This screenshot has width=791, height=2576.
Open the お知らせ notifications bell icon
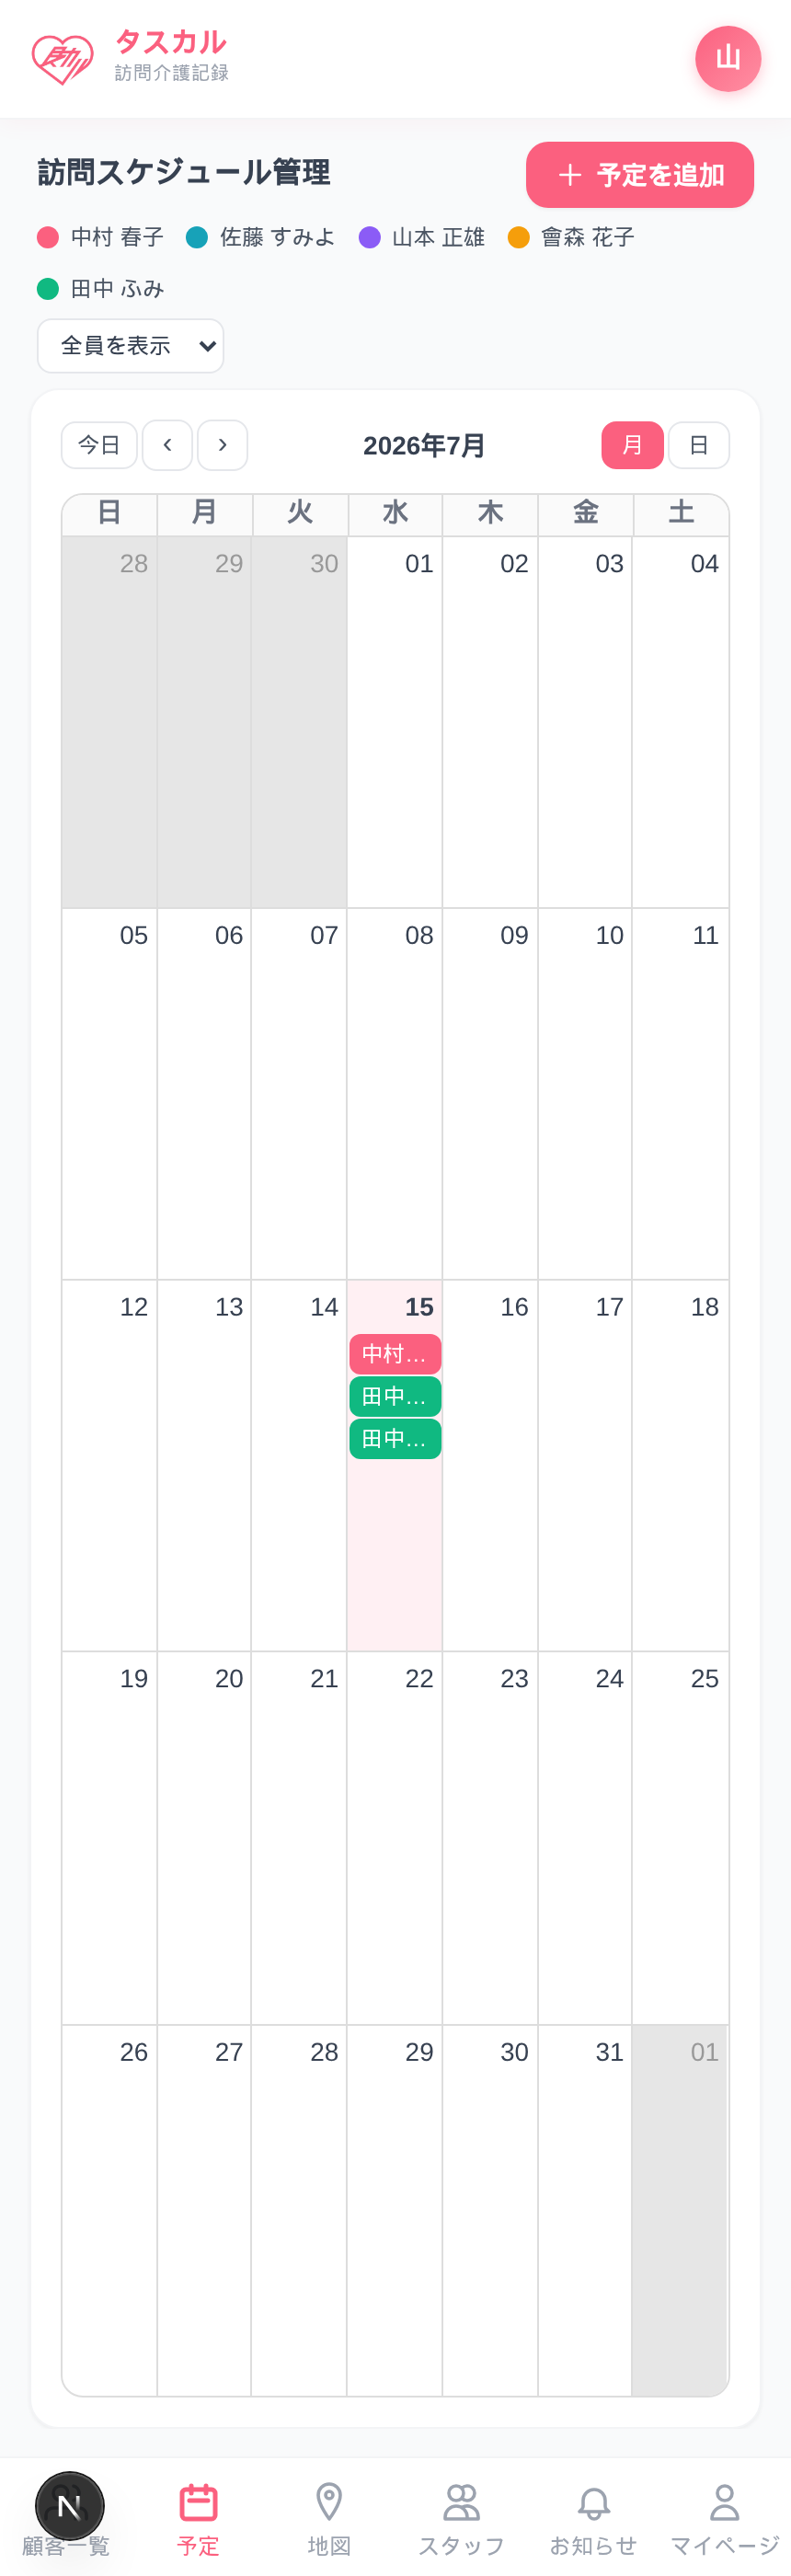(x=593, y=2504)
